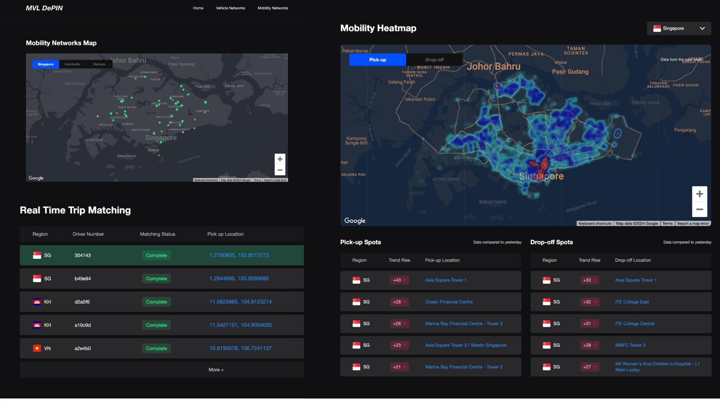Screen dimensions: 720x405
Task: Switch heatmap to Pick-up mode
Action: (377, 60)
